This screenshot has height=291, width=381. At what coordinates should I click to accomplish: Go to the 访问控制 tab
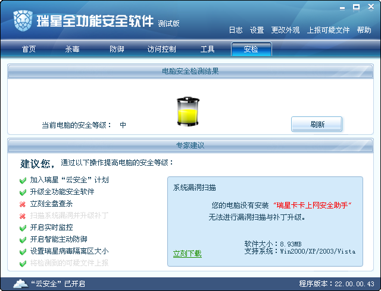[x=161, y=49]
